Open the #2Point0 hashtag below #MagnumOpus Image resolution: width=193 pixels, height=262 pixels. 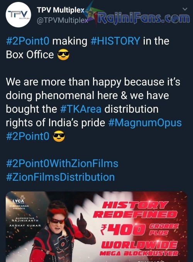click(x=28, y=136)
